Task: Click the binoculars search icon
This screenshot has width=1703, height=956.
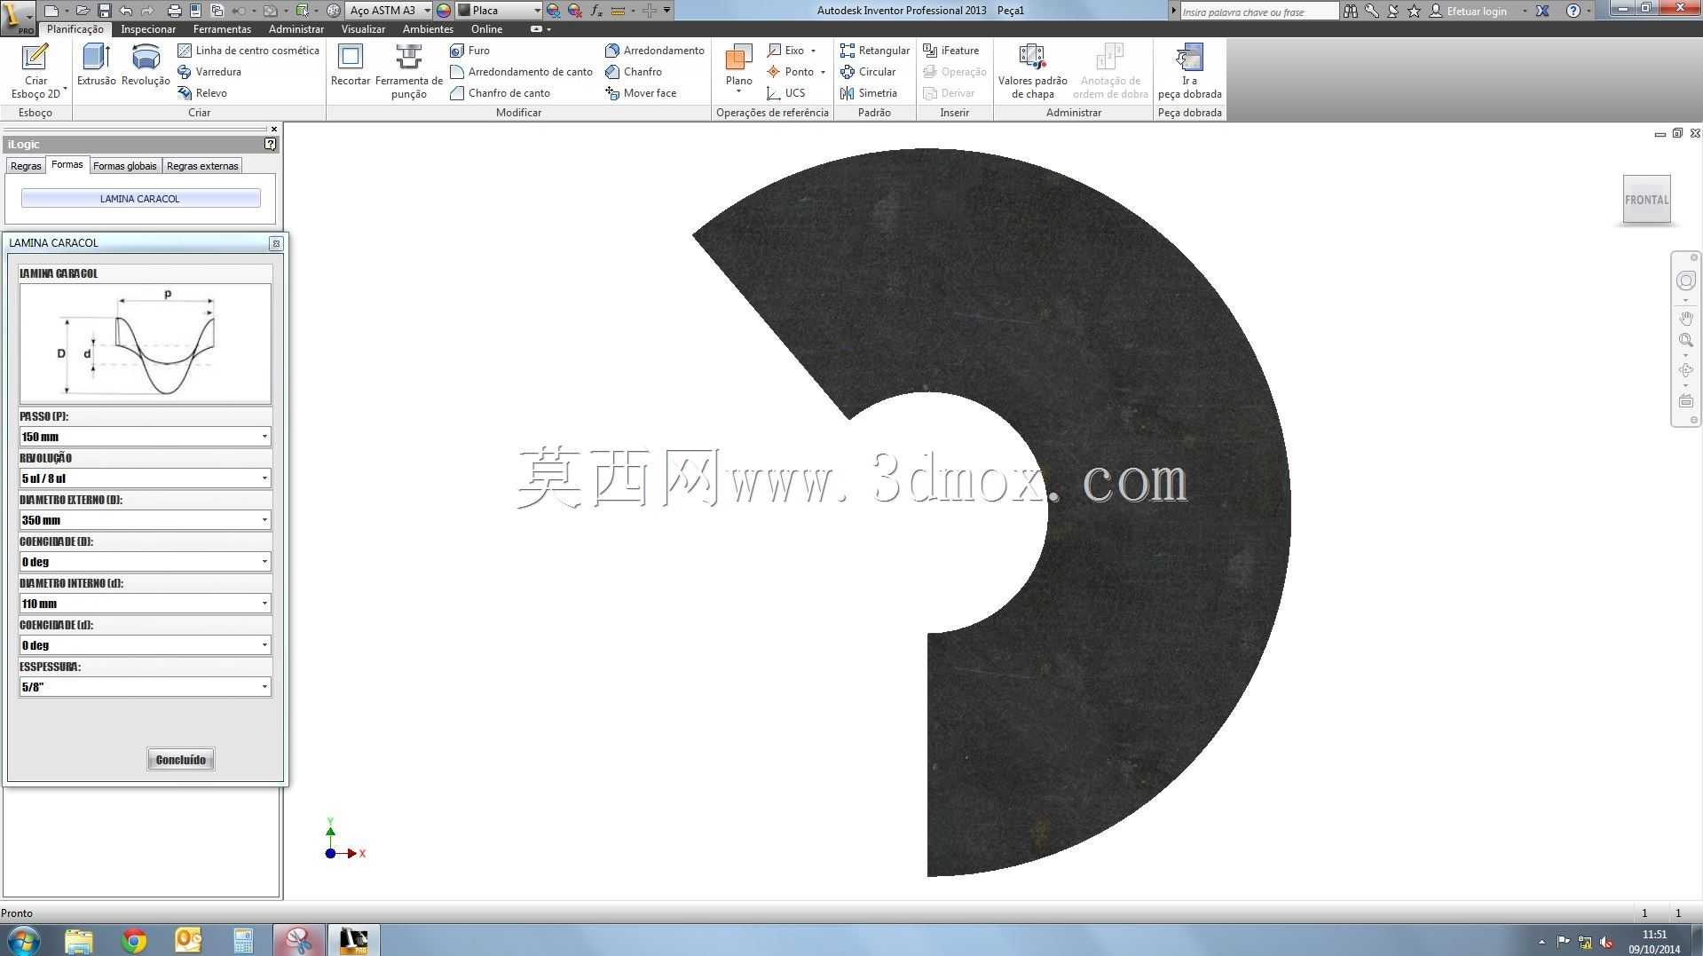Action: [1350, 11]
